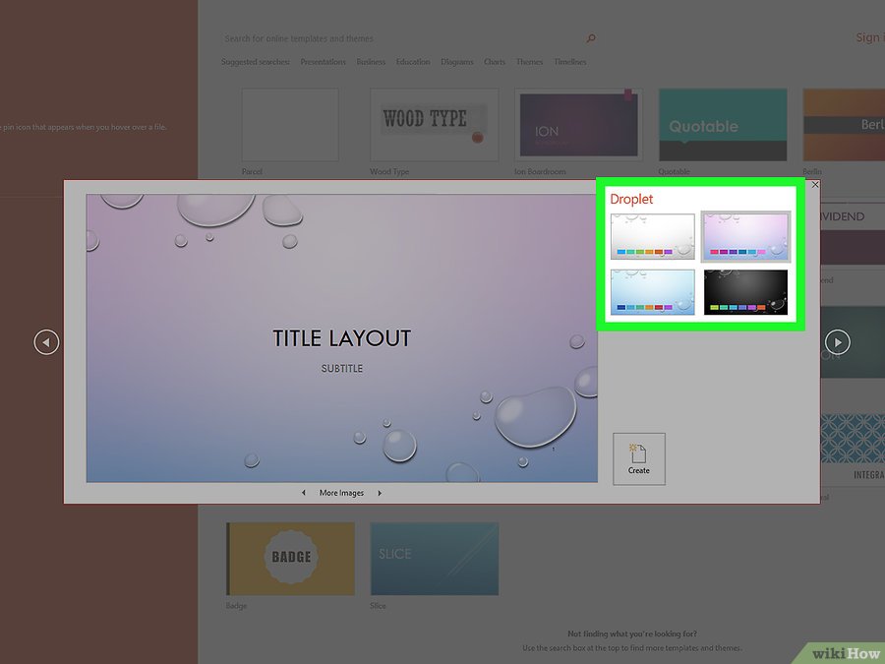Click the Create button with document icon
This screenshot has height=664, width=885.
639,458
